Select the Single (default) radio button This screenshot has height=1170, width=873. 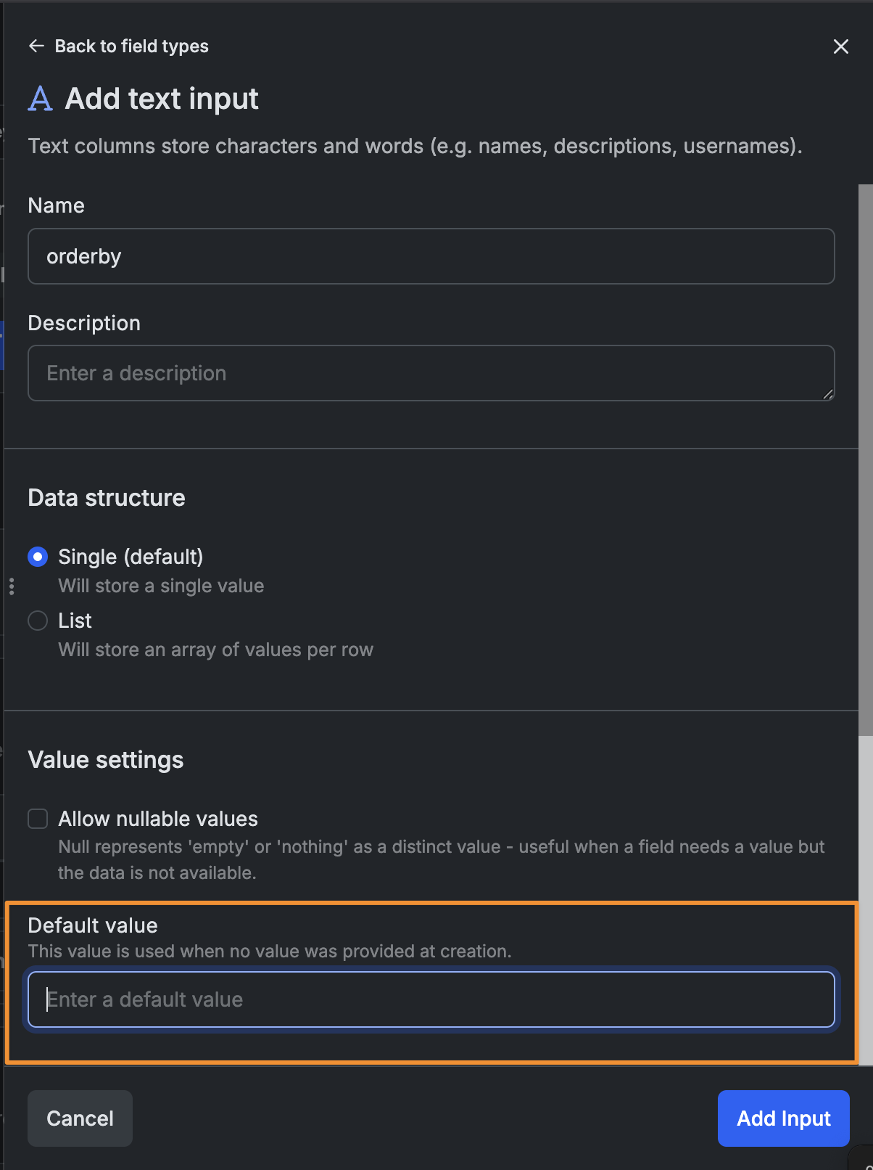[x=38, y=557]
